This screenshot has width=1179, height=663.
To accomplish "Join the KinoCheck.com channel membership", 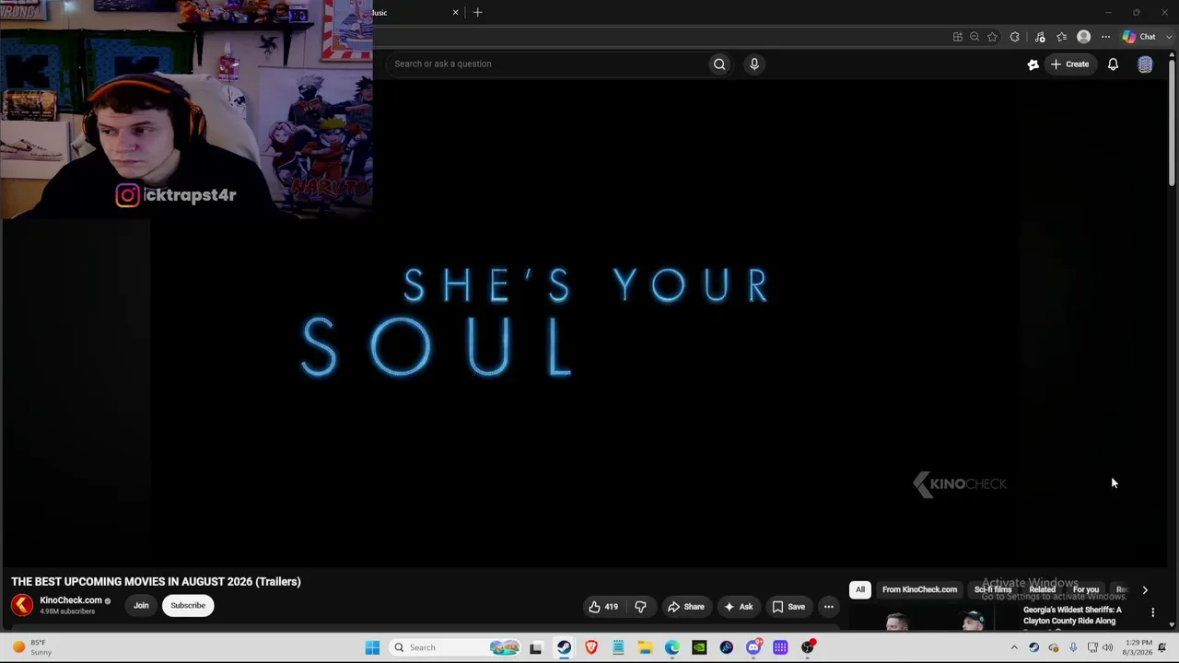I will 141,606.
